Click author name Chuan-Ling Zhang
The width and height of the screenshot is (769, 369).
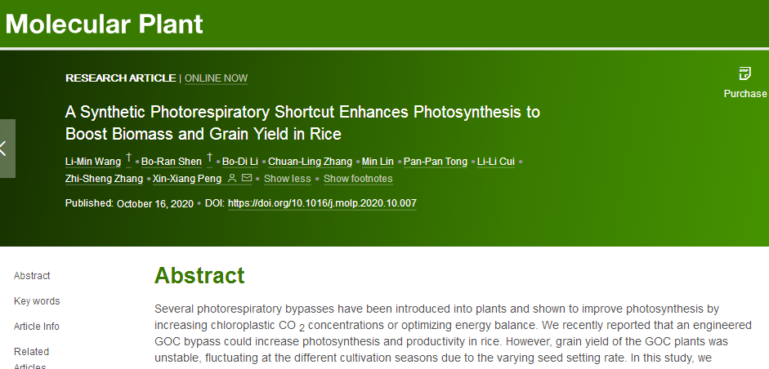(311, 162)
